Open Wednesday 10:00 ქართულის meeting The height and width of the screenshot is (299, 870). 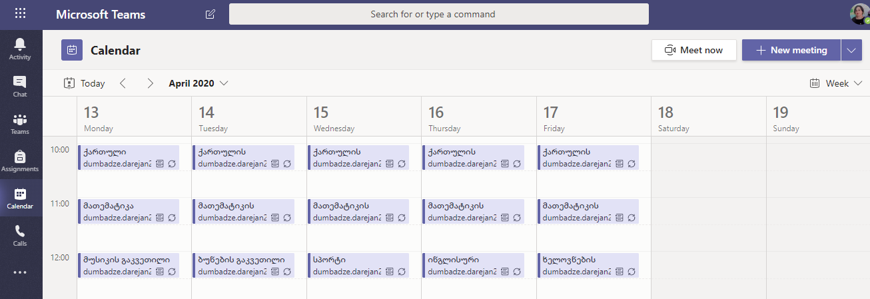pyautogui.click(x=358, y=157)
